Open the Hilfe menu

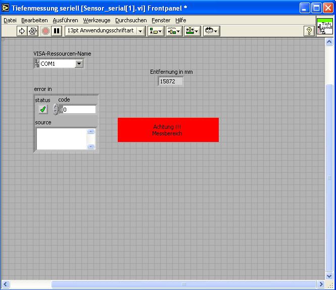(181, 20)
